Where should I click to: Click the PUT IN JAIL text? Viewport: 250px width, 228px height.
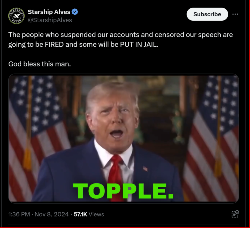(x=139, y=44)
